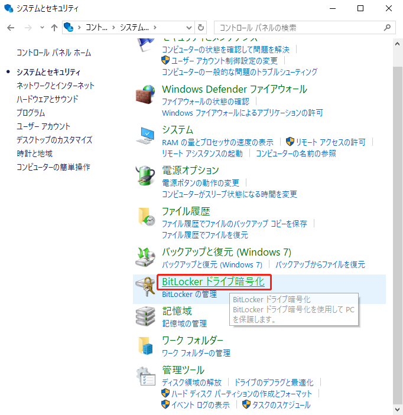Image resolution: width=403 pixels, height=415 pixels.
Task: Click the Security and Maintenance flag icon
Action: pyautogui.click(x=145, y=45)
